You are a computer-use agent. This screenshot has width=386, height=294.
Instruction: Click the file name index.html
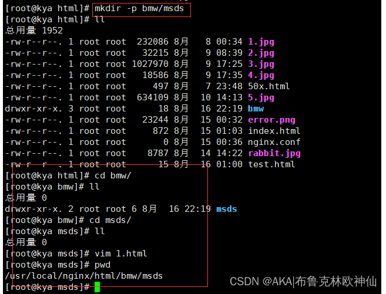pos(274,131)
